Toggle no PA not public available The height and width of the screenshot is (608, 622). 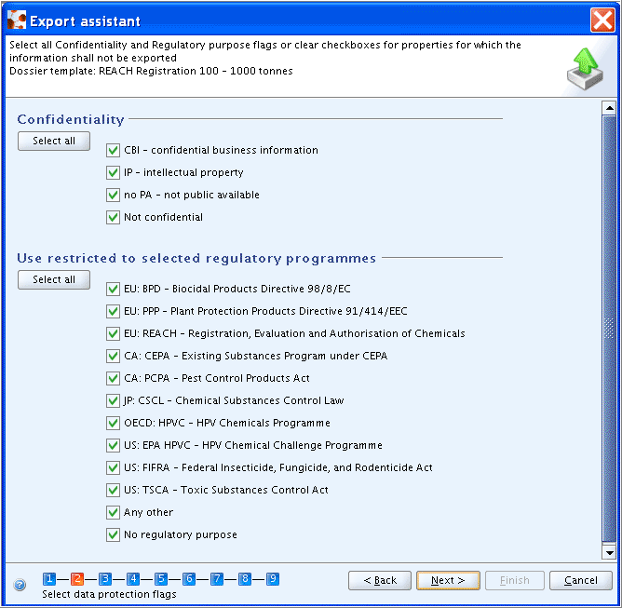pyautogui.click(x=113, y=196)
